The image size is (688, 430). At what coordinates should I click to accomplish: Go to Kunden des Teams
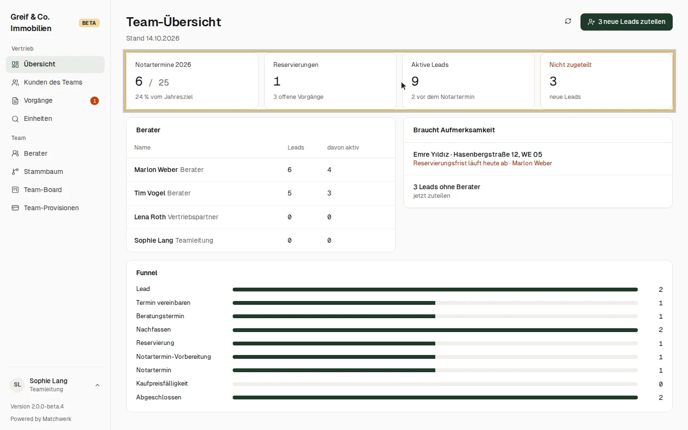pos(55,83)
